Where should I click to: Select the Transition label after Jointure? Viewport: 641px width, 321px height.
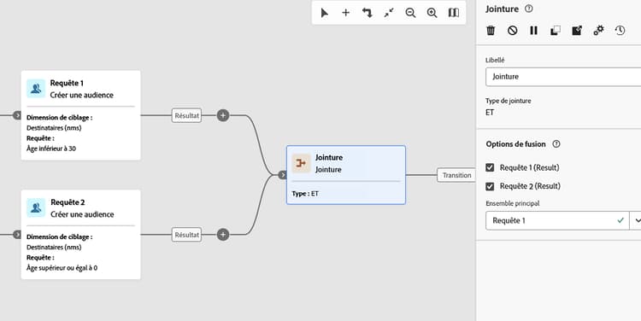pyautogui.click(x=456, y=175)
